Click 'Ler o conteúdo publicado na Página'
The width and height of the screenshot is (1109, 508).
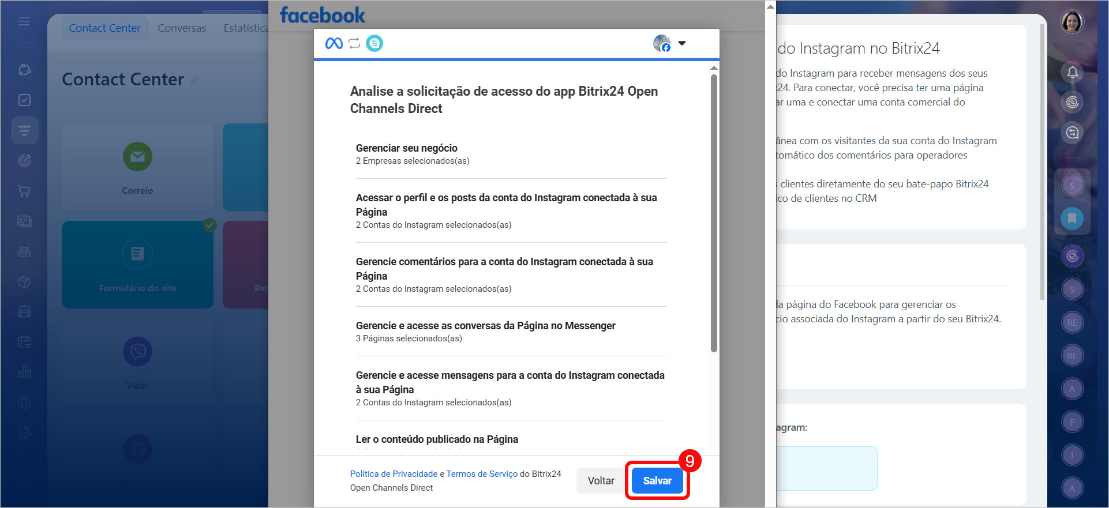coord(437,439)
